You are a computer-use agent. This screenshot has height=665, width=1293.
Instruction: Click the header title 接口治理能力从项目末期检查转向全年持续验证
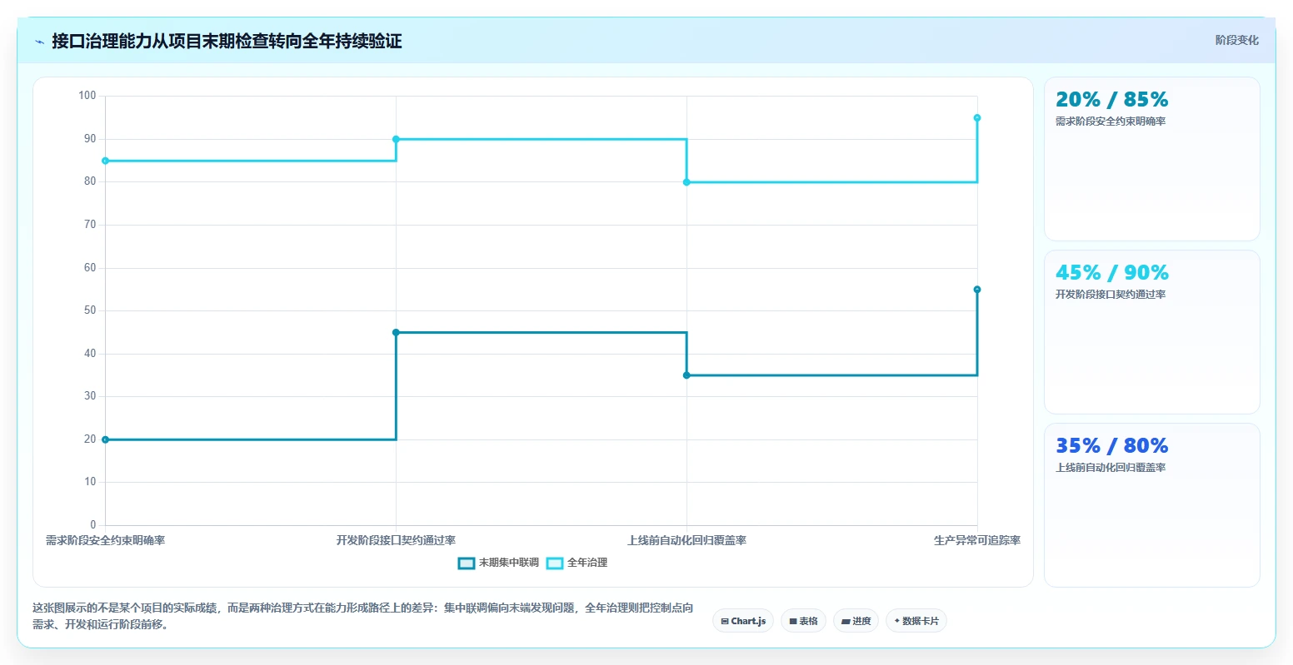(227, 41)
